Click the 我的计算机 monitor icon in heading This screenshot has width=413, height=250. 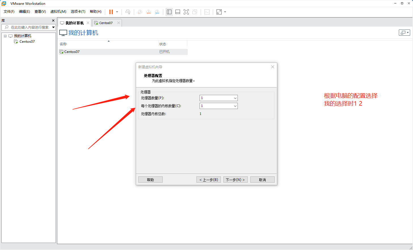(x=63, y=33)
